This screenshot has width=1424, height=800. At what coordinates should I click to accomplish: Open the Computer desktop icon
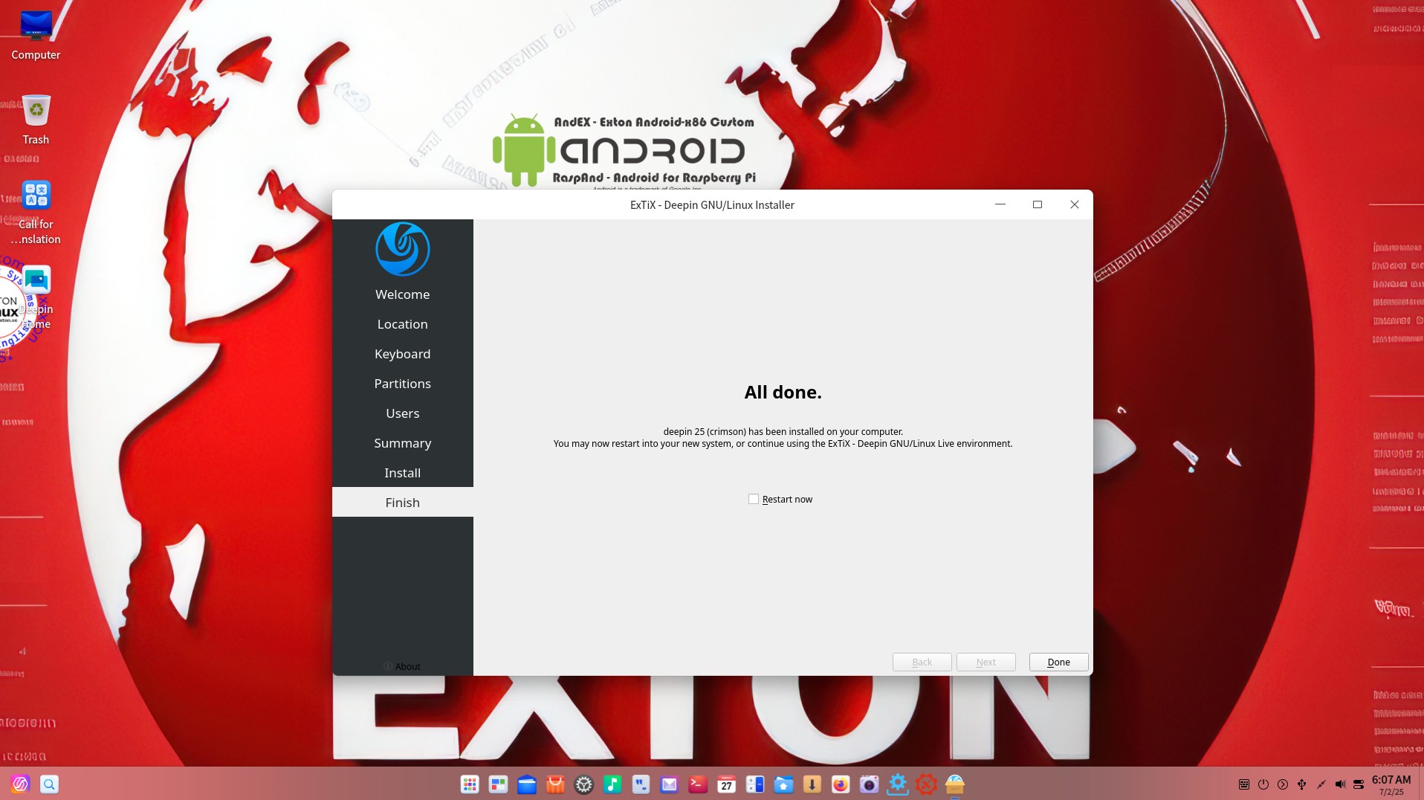[36, 35]
